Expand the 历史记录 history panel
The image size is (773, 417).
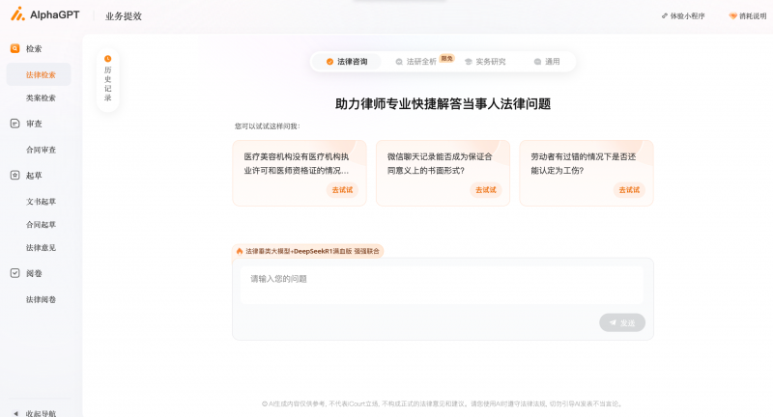107,82
